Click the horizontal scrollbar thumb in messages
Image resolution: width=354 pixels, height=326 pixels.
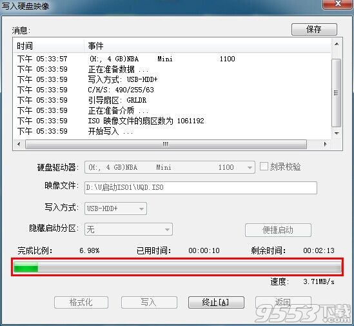coord(166,144)
